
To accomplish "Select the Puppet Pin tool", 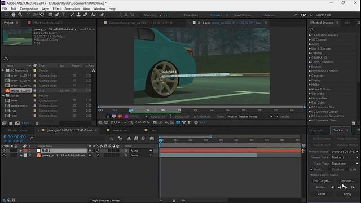I will tap(102, 15).
